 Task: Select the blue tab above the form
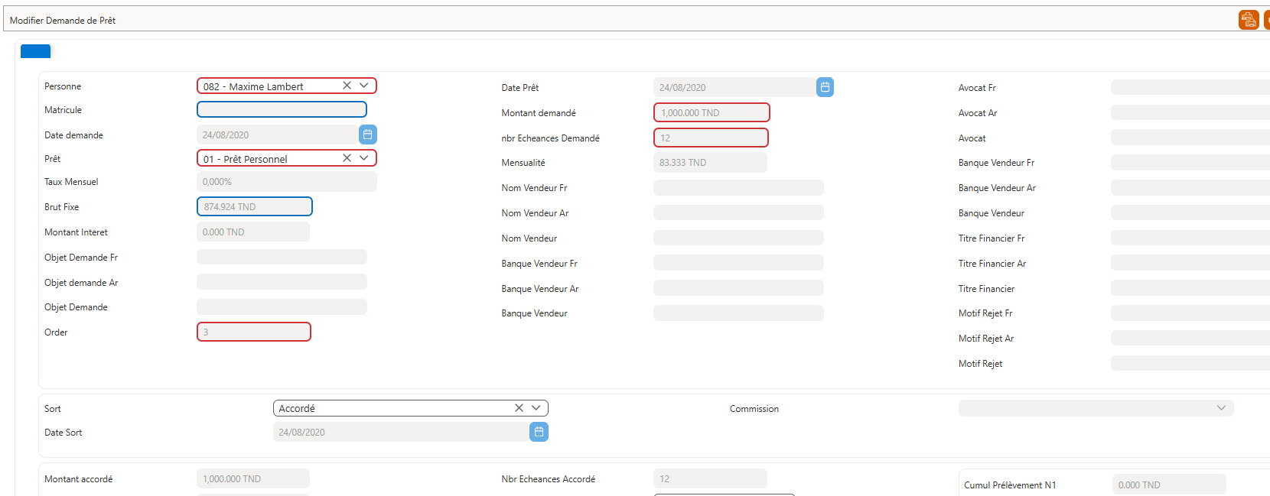pyautogui.click(x=35, y=51)
